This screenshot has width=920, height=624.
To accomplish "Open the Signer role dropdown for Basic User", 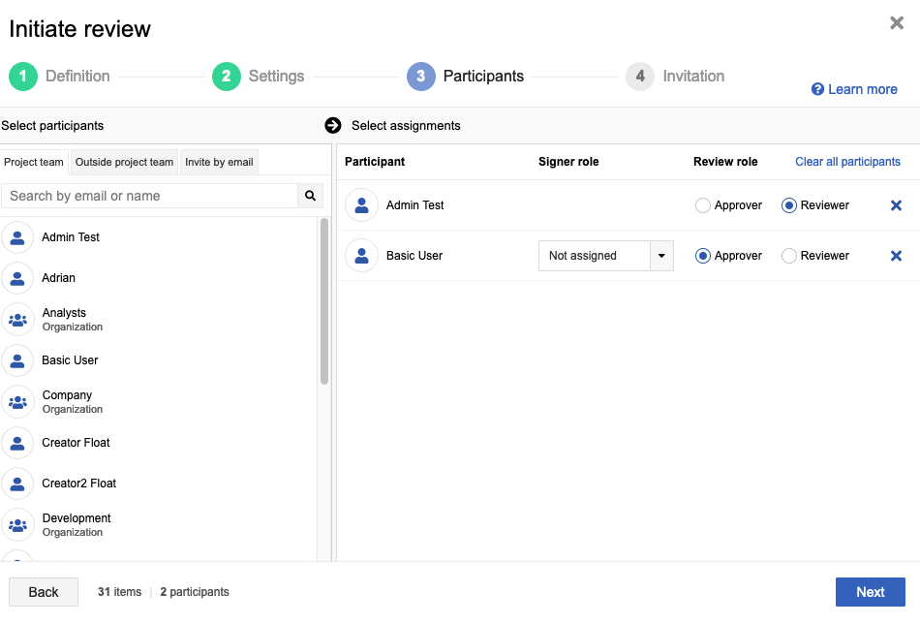I will (594, 256).
